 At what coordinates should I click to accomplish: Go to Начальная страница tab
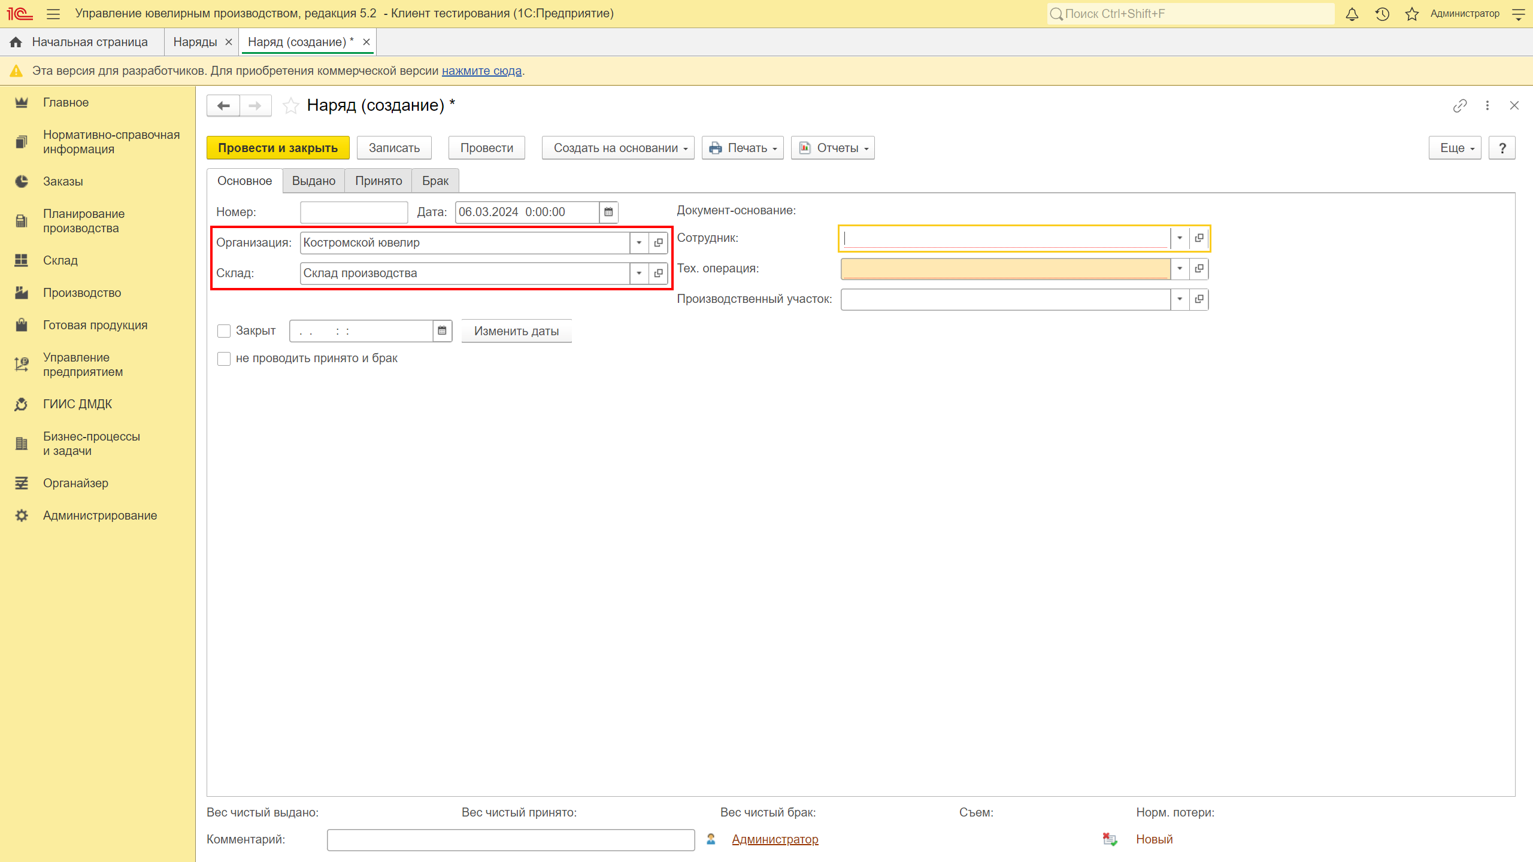point(81,42)
